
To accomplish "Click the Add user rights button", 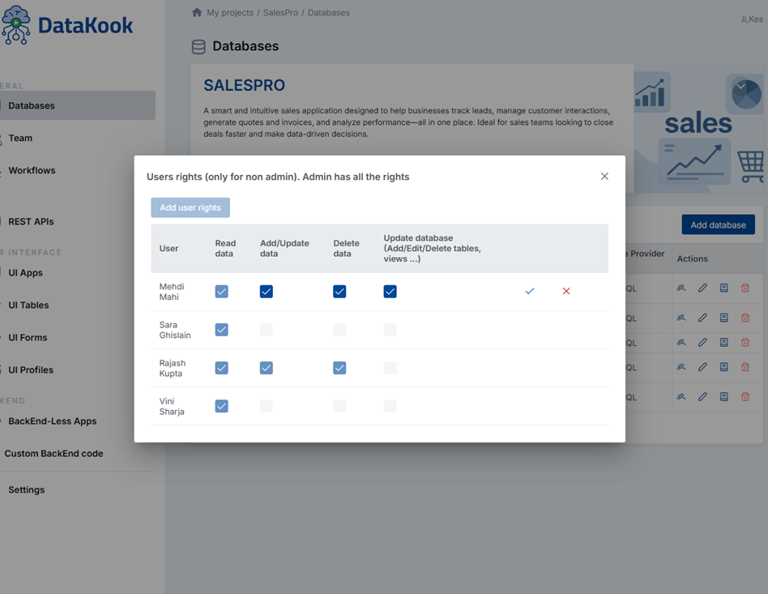I will (190, 207).
